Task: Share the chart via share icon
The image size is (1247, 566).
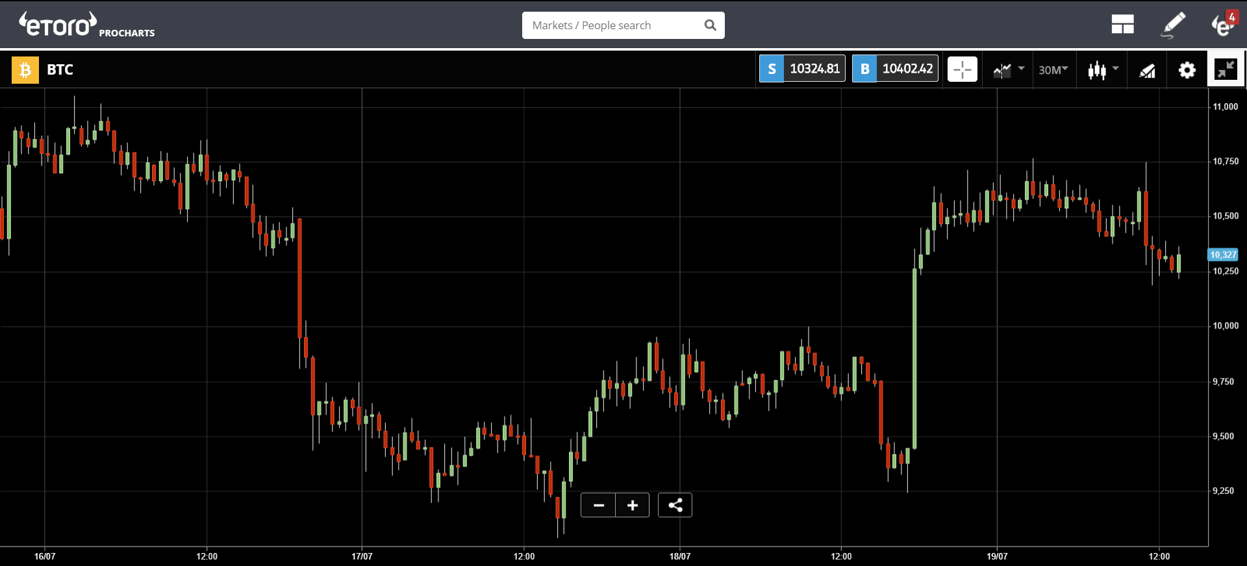Action: click(675, 505)
